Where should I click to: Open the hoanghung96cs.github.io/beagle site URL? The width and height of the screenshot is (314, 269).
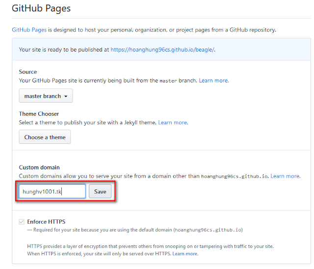point(163,50)
